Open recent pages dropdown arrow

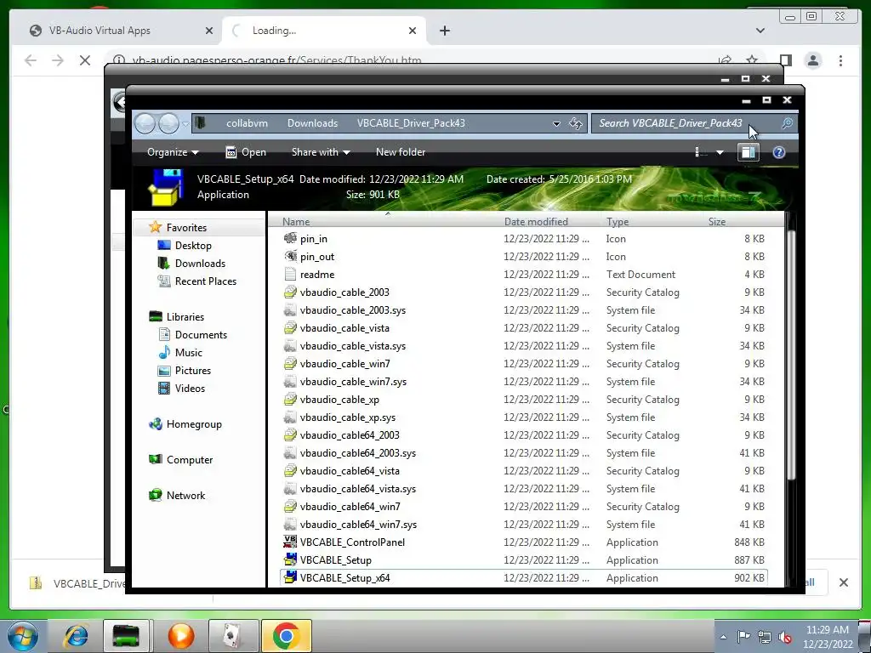(185, 123)
